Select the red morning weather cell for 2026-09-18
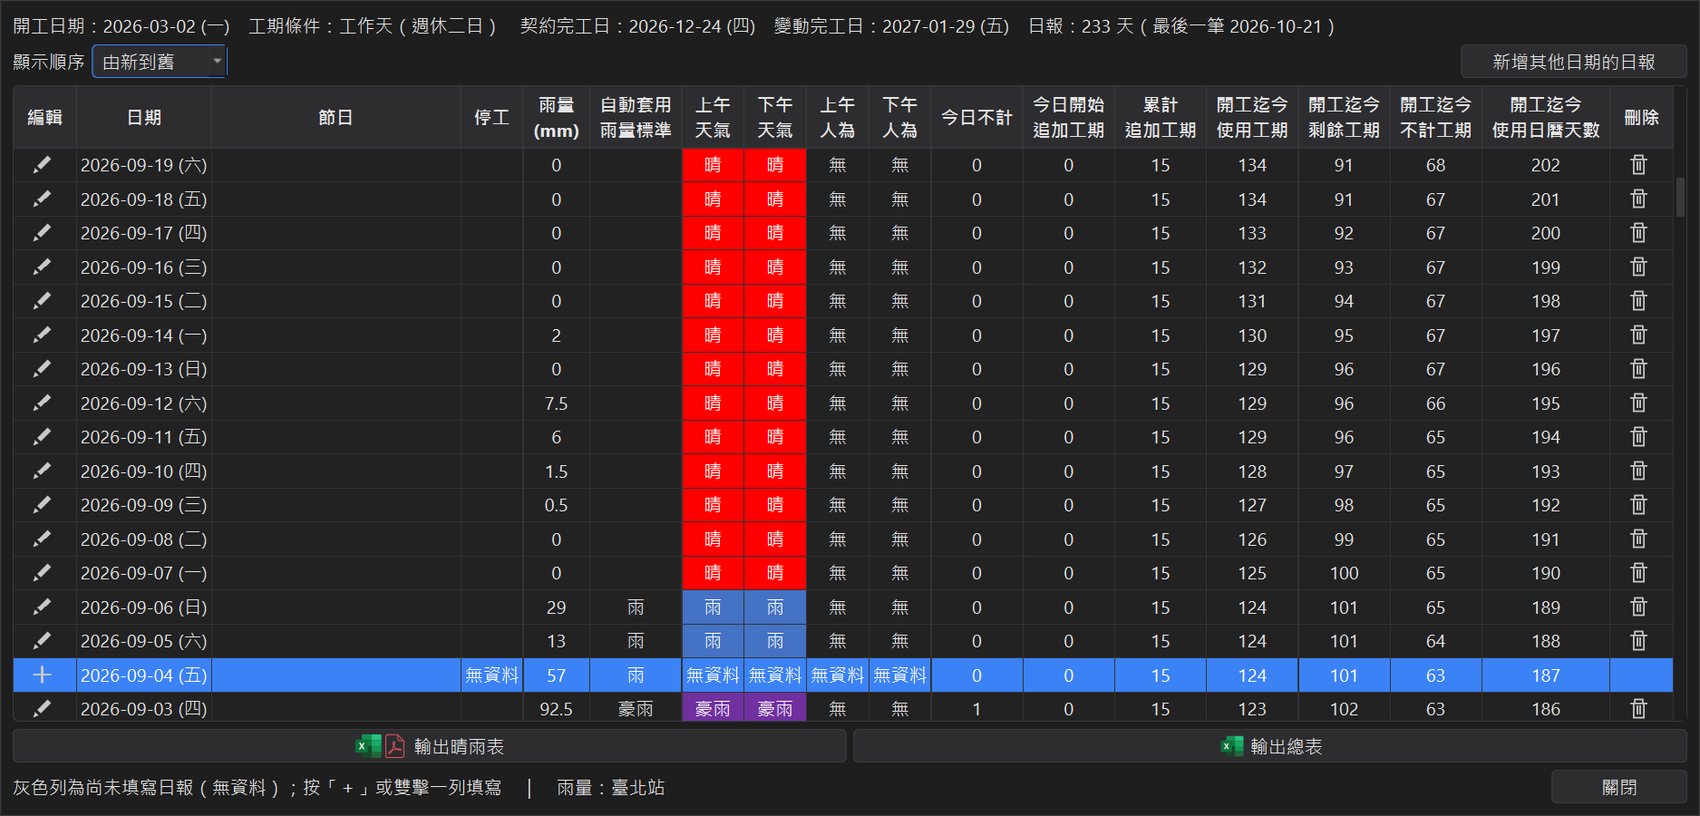Screen dimensions: 1700x816 click(713, 199)
